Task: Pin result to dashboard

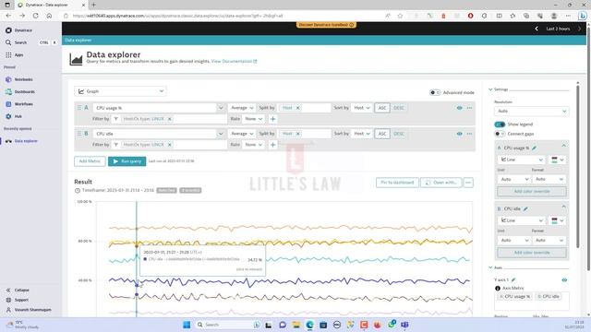Action: click(x=397, y=183)
